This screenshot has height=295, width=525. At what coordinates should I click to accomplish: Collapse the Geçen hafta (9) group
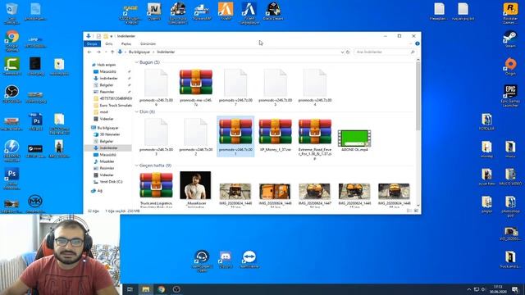(x=137, y=166)
